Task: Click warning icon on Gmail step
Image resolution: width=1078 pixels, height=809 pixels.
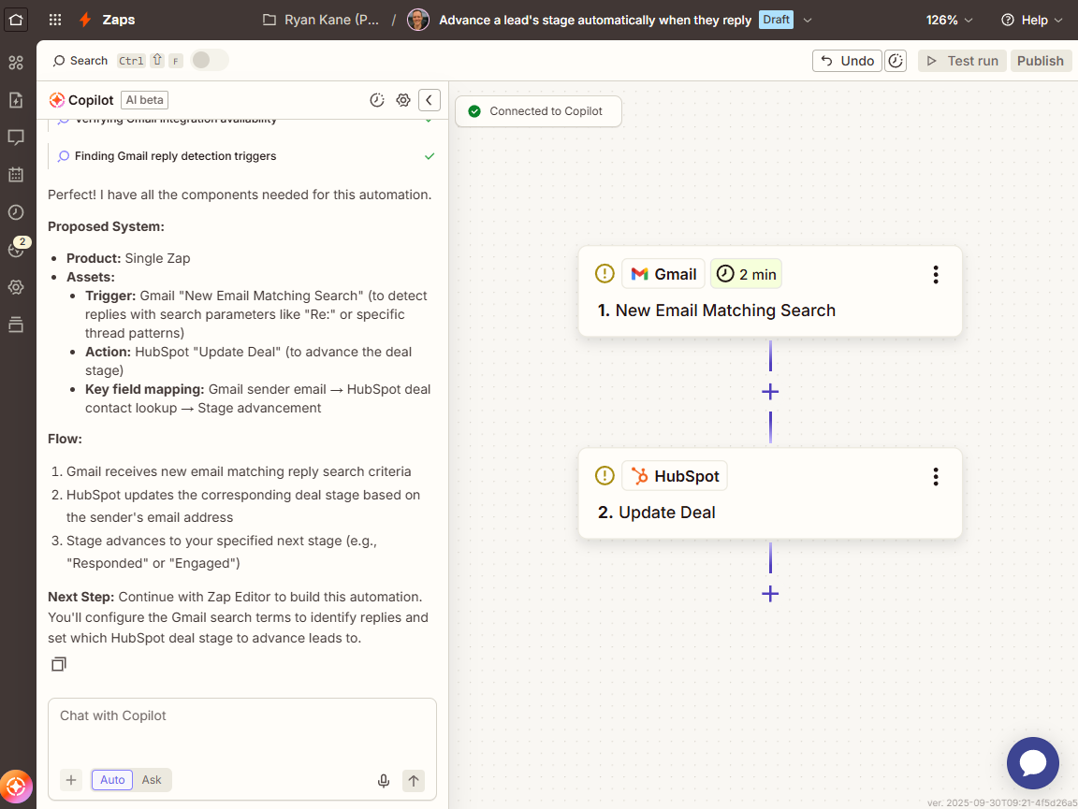Action: click(x=605, y=273)
